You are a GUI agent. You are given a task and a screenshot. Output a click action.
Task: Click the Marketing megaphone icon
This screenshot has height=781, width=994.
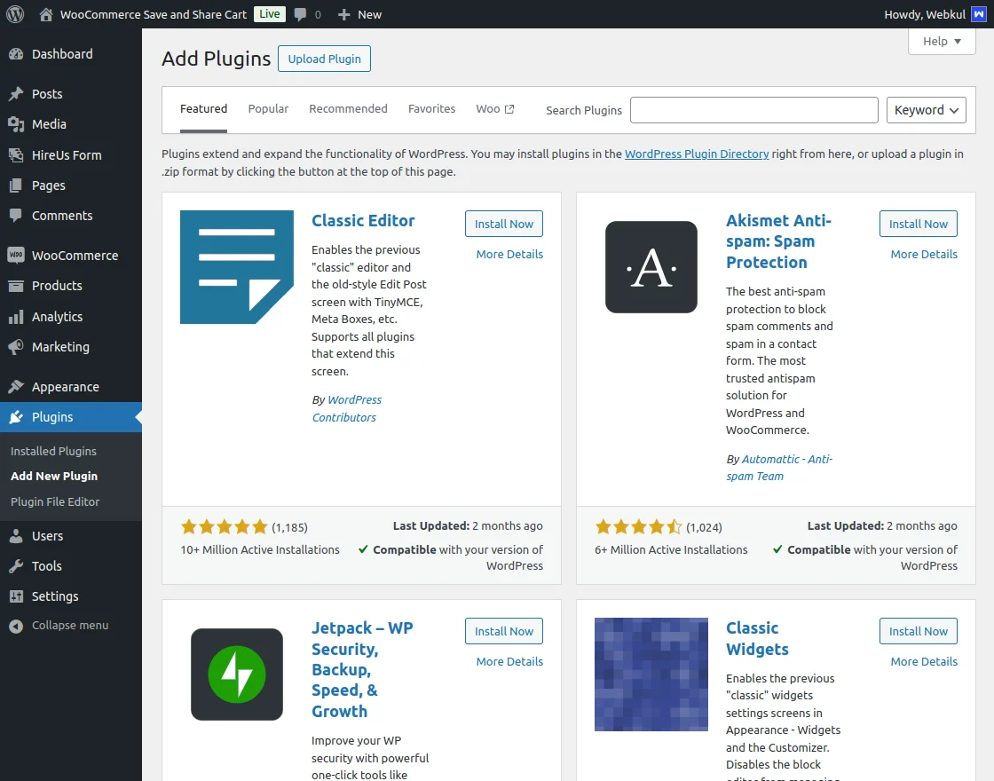pyautogui.click(x=16, y=347)
